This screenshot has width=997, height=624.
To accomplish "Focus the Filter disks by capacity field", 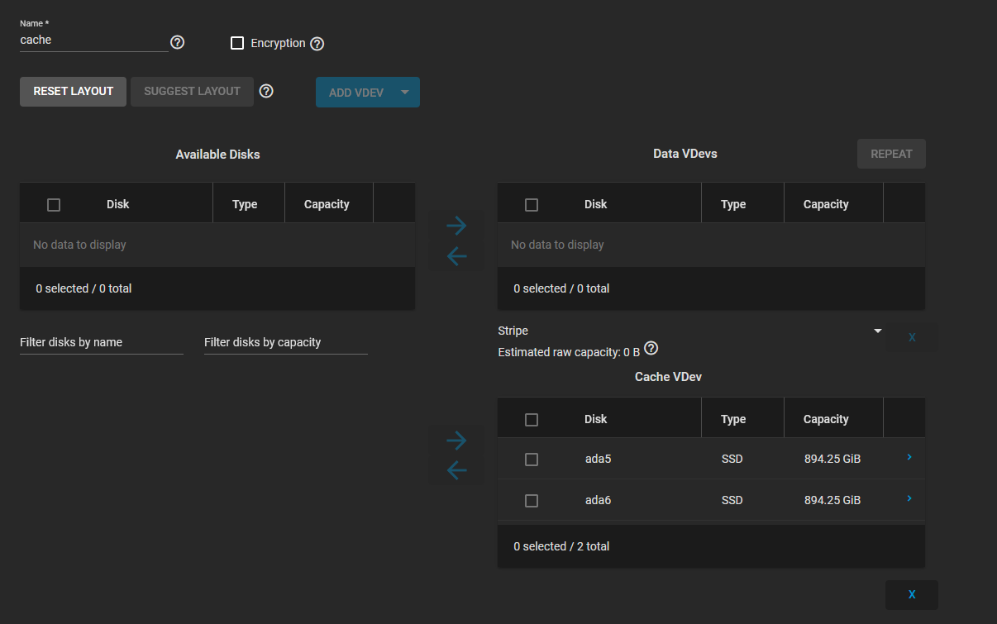I will (286, 342).
